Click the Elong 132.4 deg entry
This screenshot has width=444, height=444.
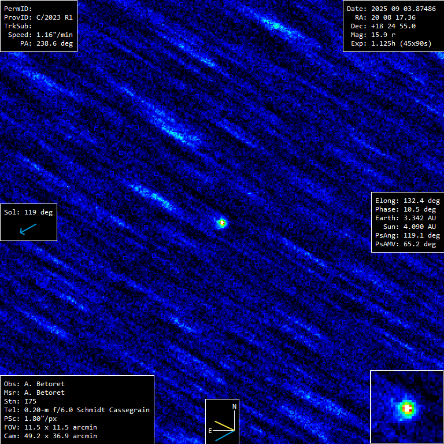(x=407, y=201)
